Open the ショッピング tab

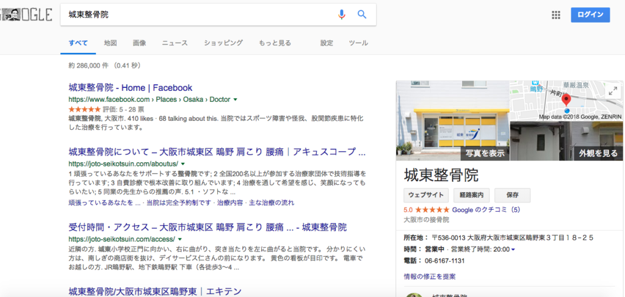point(223,43)
